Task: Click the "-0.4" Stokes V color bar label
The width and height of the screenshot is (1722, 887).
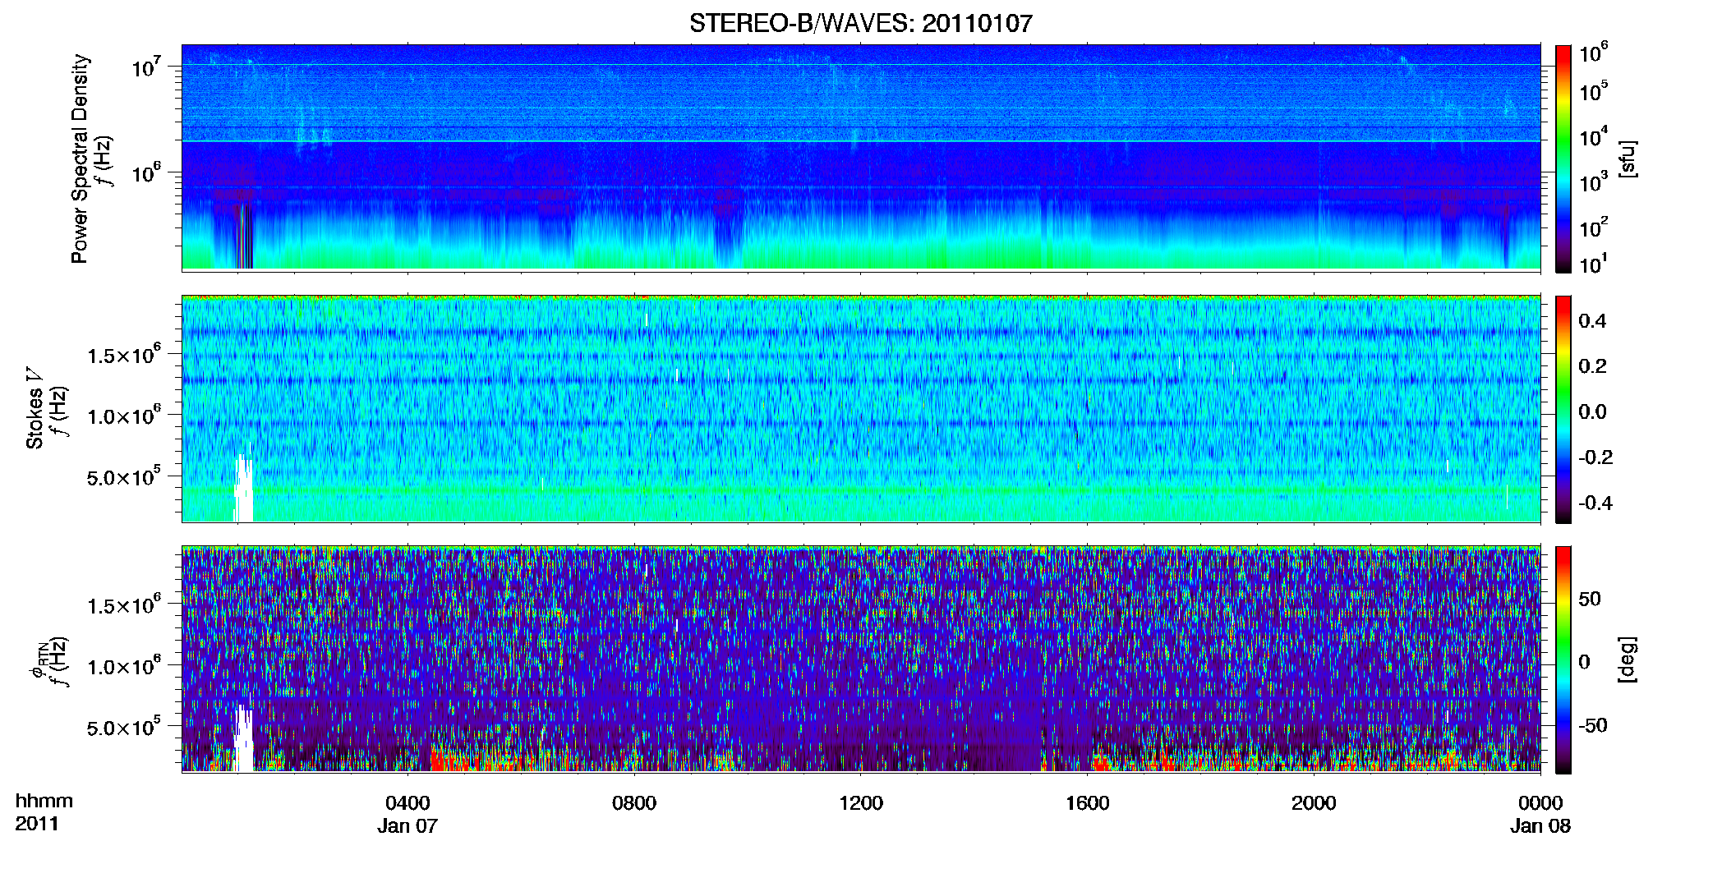Action: [1595, 503]
